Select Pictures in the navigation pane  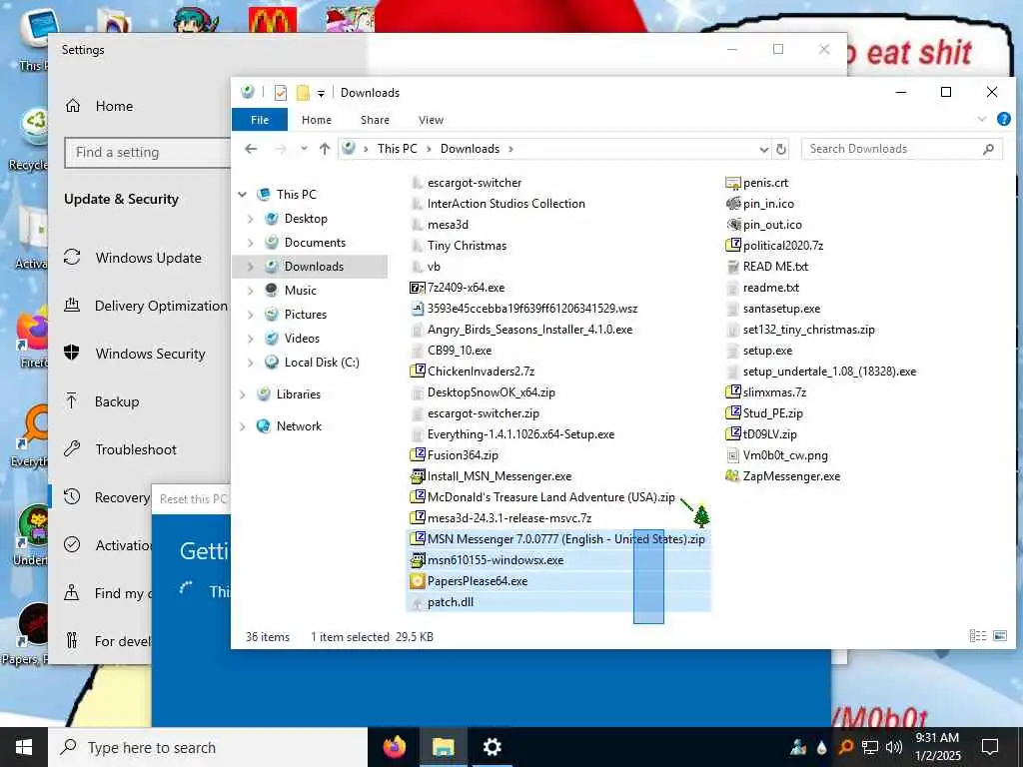point(306,315)
